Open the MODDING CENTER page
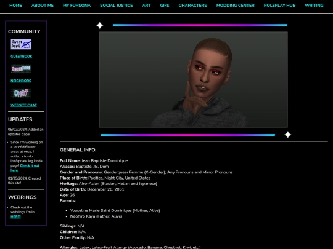The height and width of the screenshot is (249, 333). click(236, 6)
